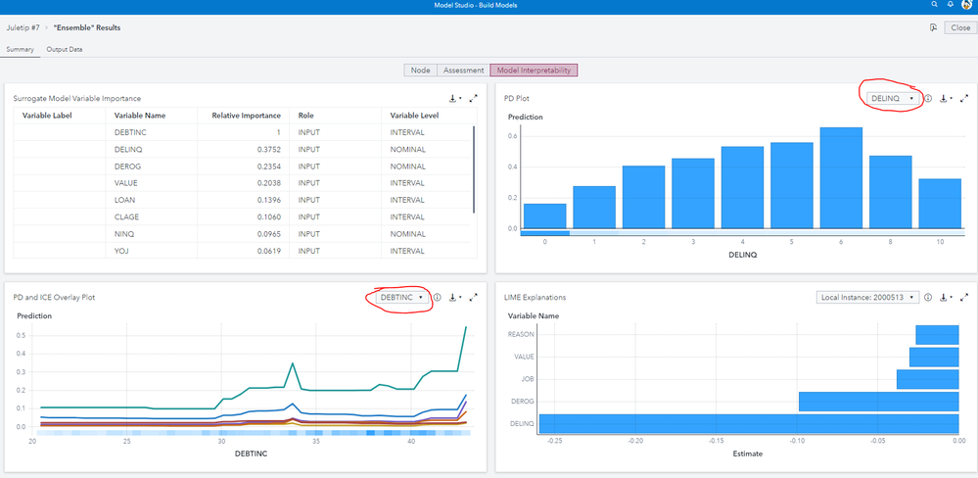Switch to the Node view
The width and height of the screenshot is (978, 478).
[x=420, y=70]
